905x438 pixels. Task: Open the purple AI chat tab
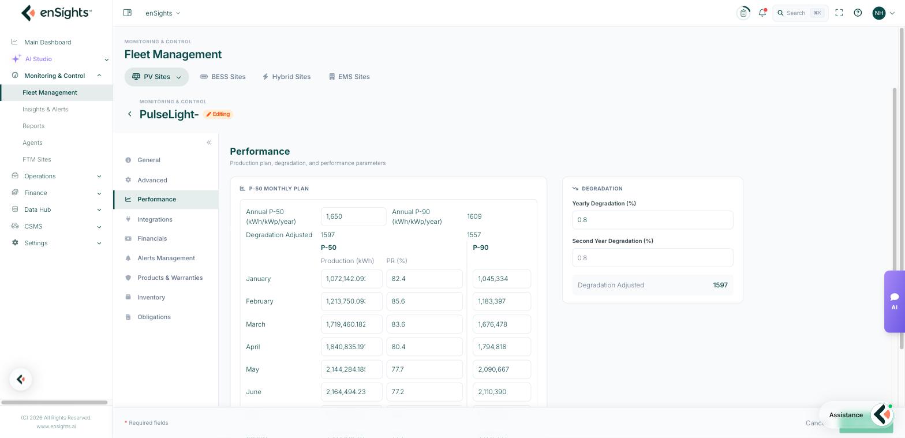pos(895,301)
